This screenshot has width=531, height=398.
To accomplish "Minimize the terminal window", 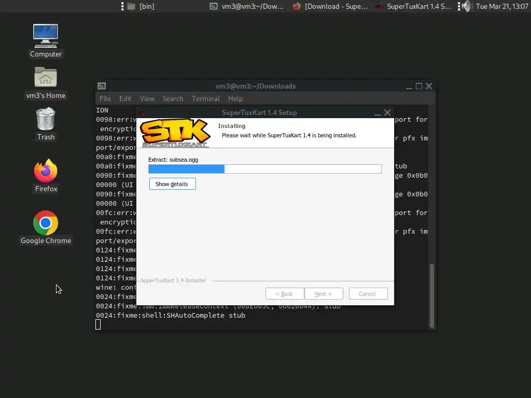I will 409,87.
